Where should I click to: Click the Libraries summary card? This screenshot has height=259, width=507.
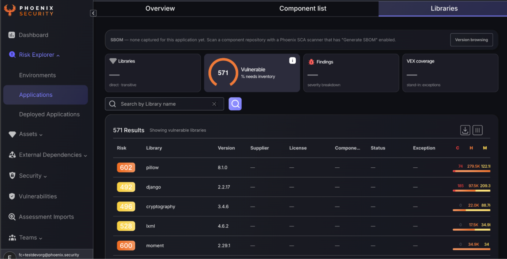(153, 73)
